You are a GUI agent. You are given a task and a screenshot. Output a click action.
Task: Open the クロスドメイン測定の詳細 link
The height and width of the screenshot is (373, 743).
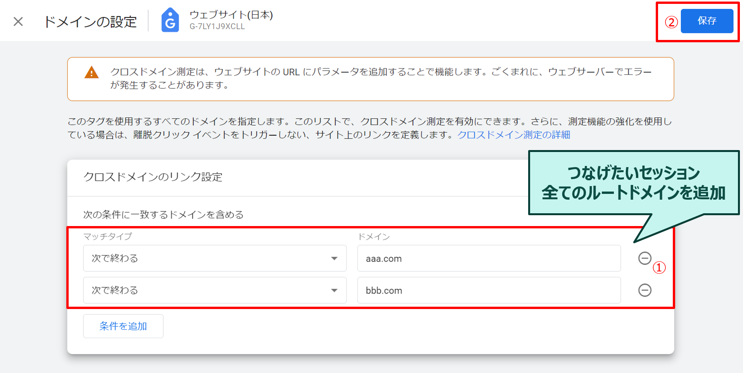point(513,135)
